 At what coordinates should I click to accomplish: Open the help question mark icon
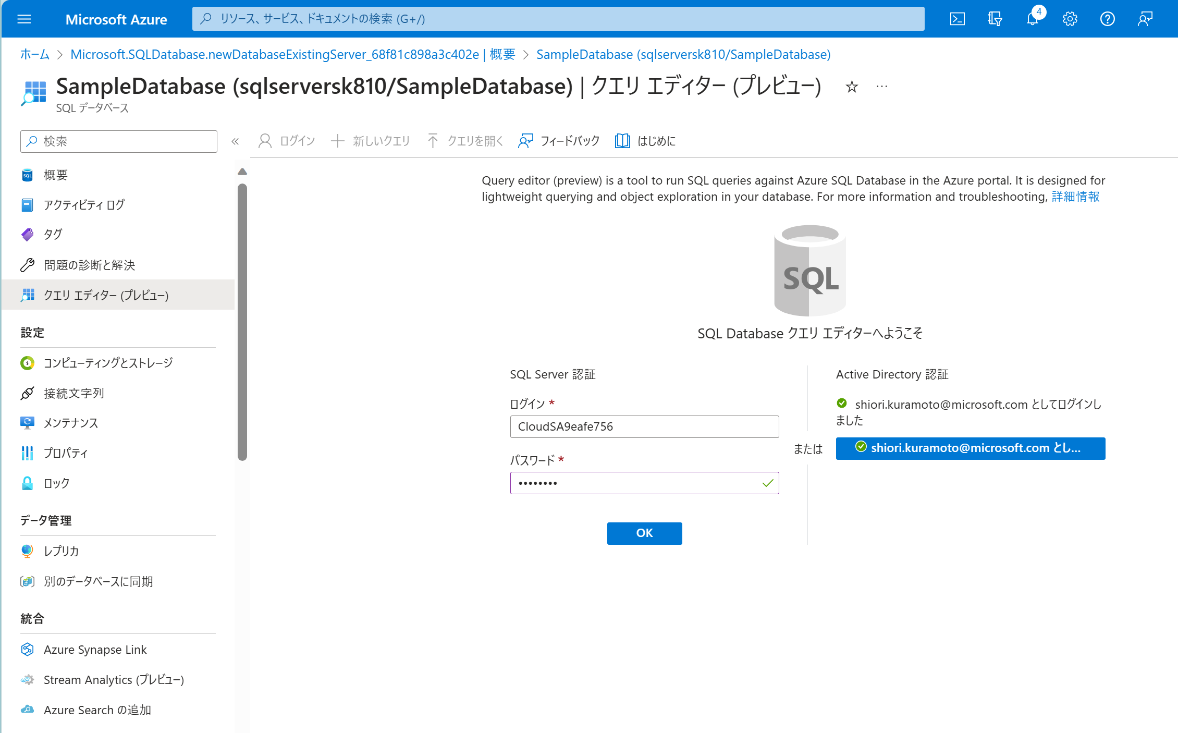click(x=1108, y=19)
